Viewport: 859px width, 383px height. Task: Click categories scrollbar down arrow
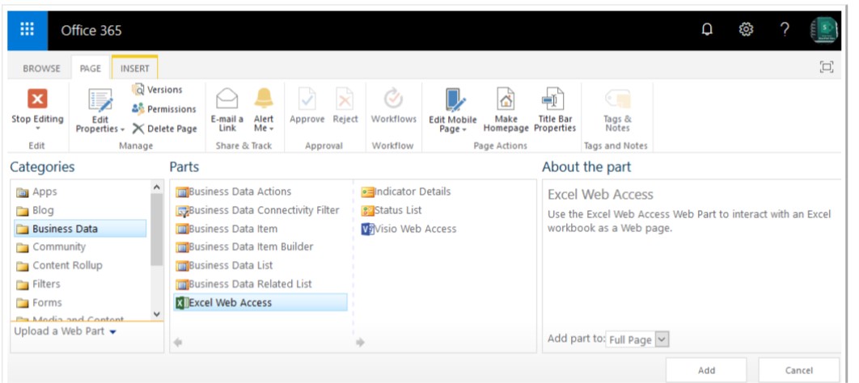pyautogui.click(x=157, y=314)
